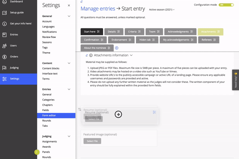Viewport: 239px width, 159px height.
Task: Collapse Attachments information chevron
Action: coord(131,55)
